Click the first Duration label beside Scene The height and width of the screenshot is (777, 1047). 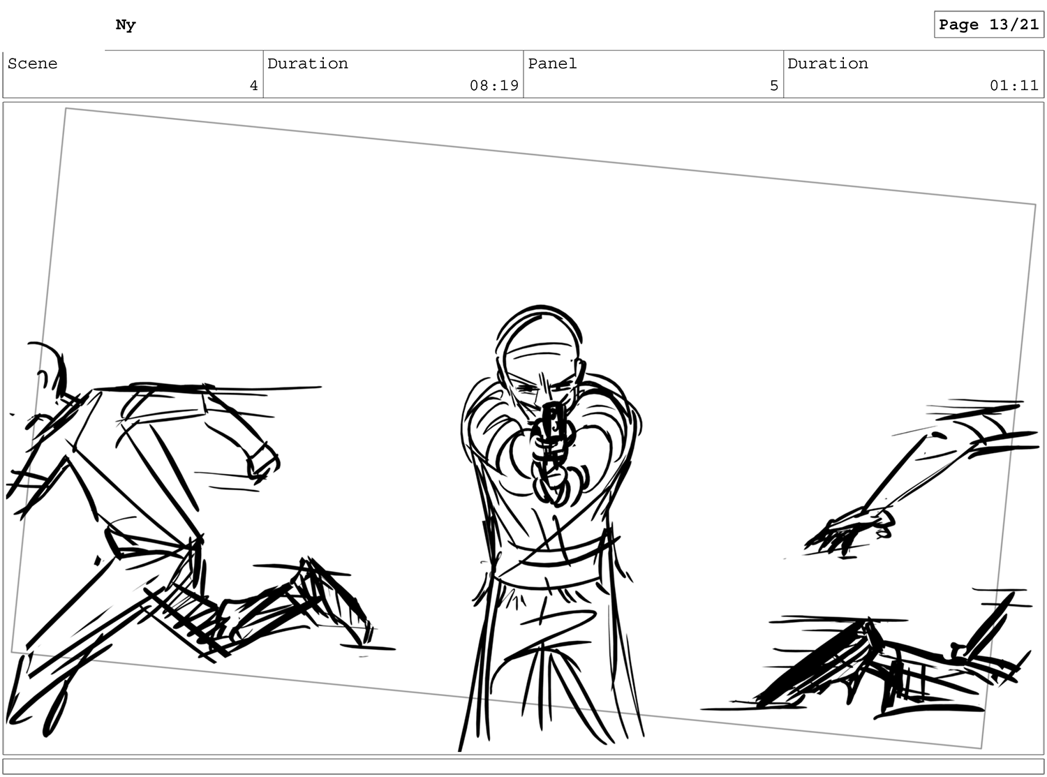coord(308,64)
